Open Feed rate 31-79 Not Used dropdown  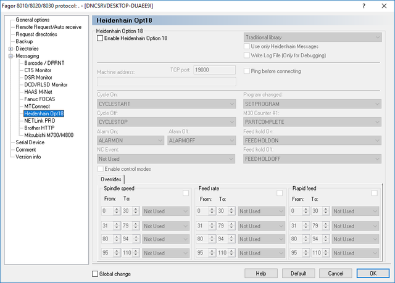click(261, 226)
